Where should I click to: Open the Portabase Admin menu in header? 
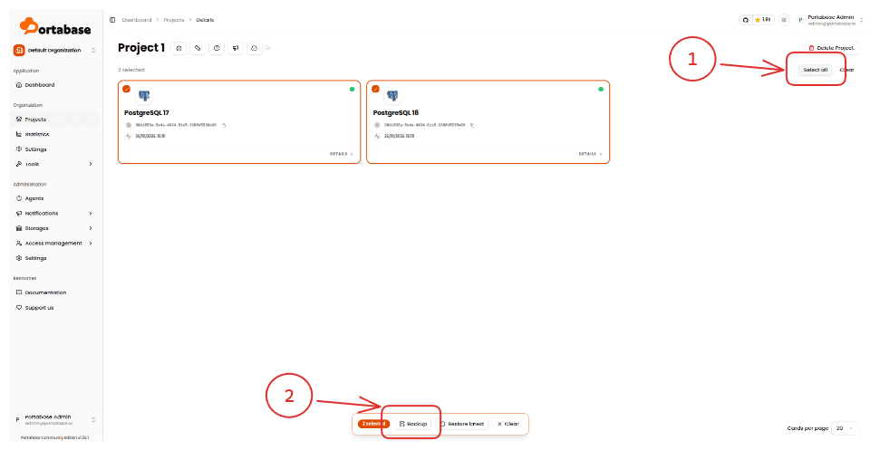pos(831,20)
